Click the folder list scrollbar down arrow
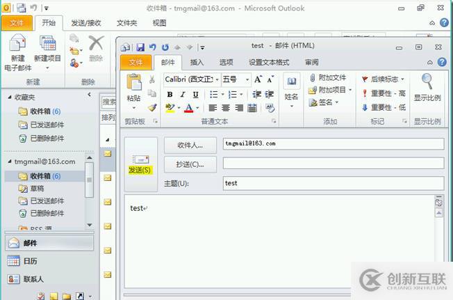The image size is (453, 300). pyautogui.click(x=90, y=225)
